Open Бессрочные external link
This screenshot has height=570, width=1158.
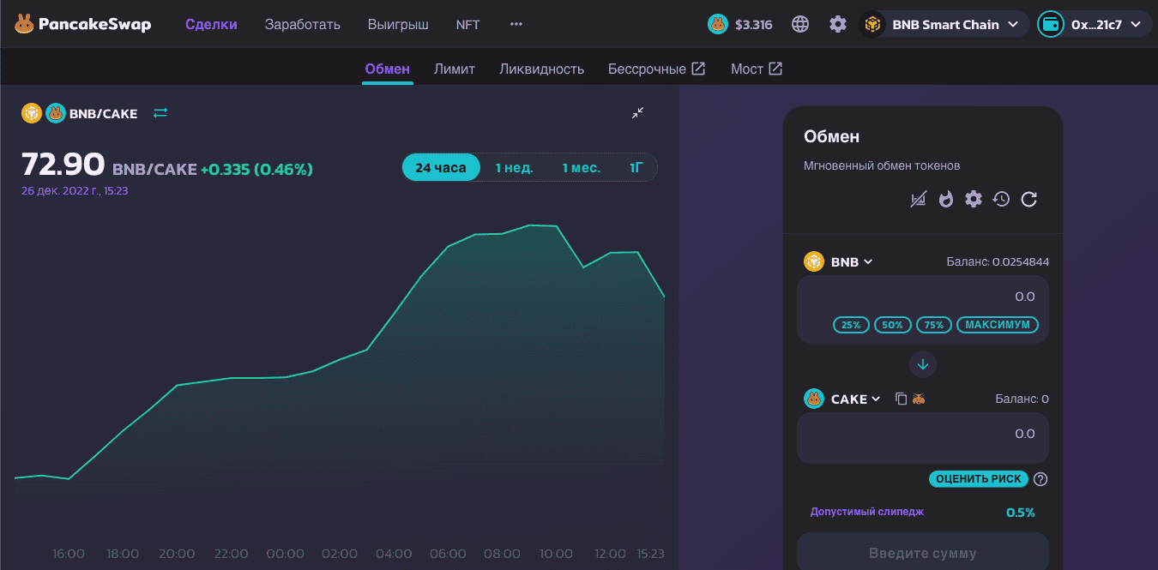pyautogui.click(x=656, y=69)
